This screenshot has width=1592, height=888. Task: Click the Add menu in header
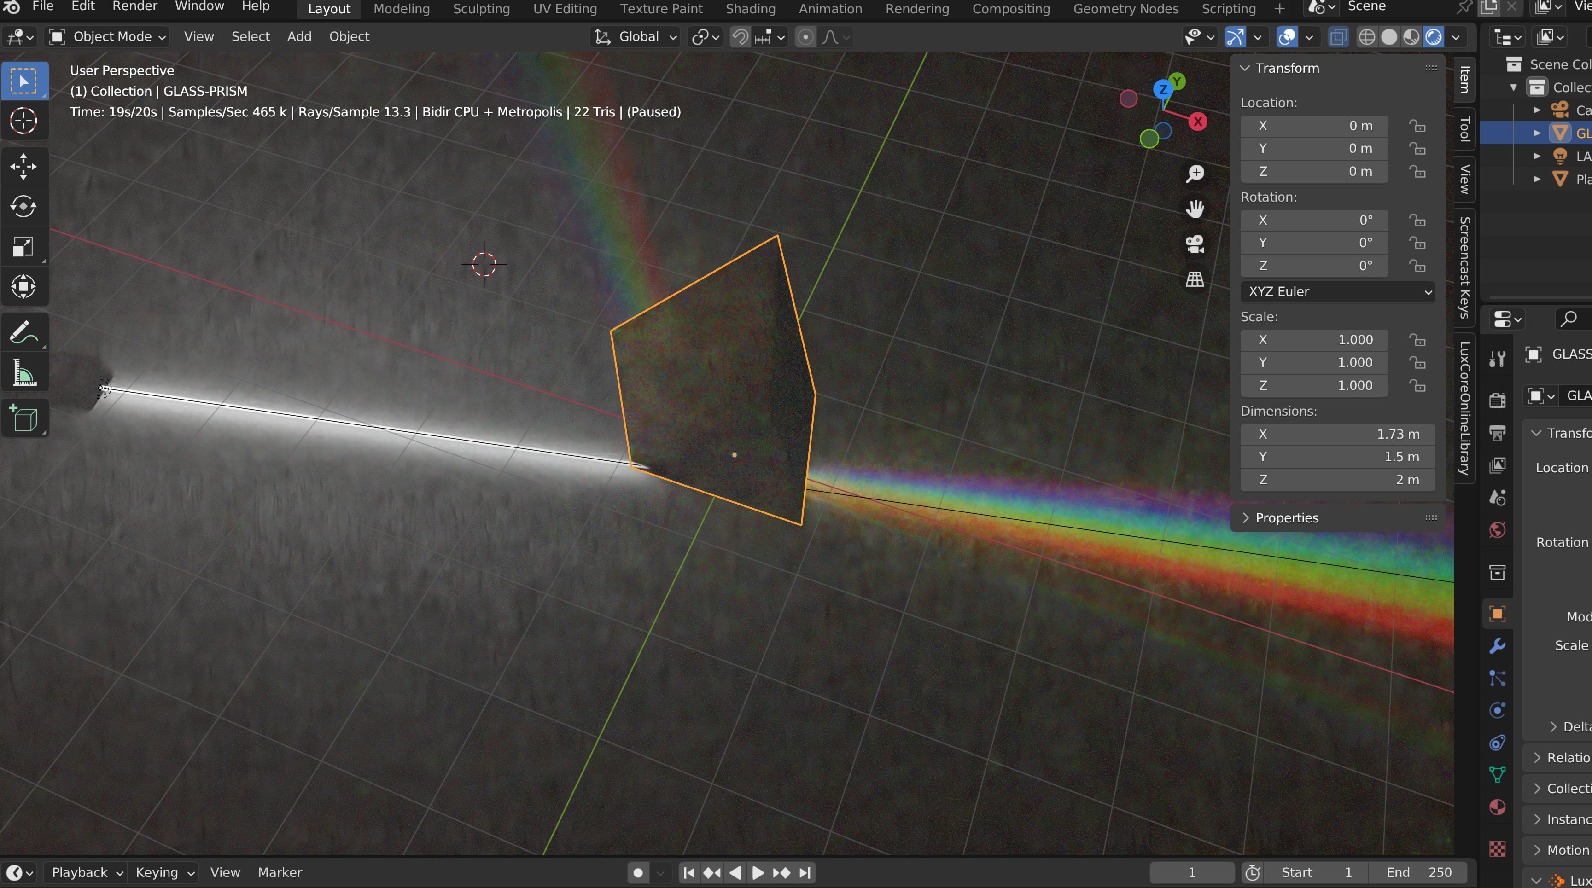299,36
